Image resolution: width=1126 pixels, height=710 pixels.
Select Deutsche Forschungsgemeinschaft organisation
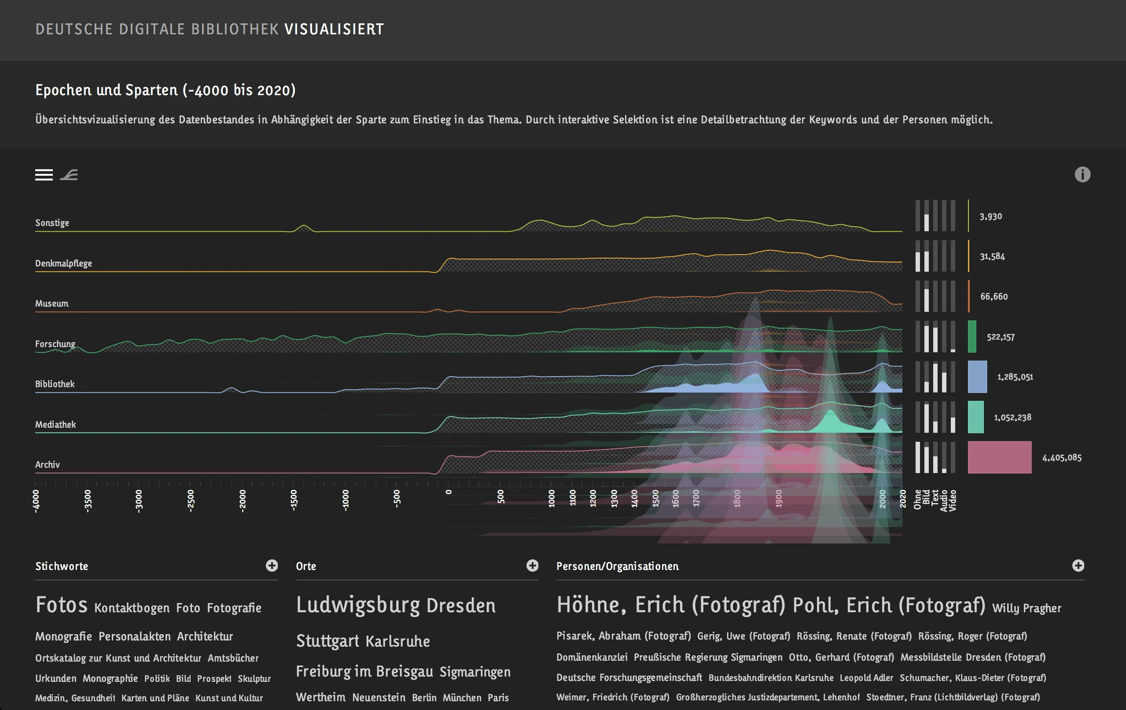(x=629, y=677)
